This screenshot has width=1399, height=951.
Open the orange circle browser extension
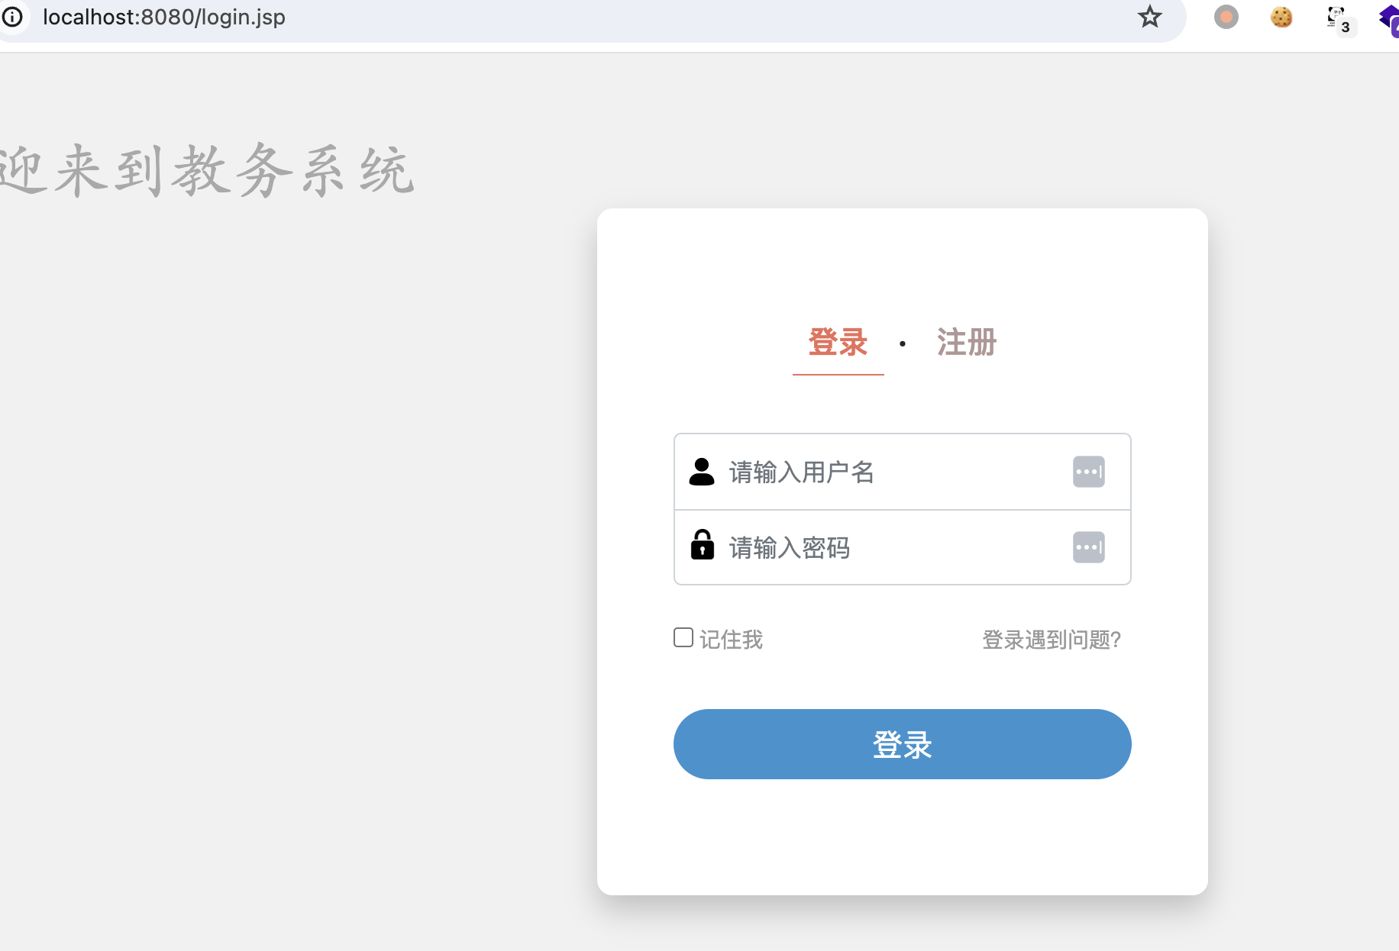(1226, 17)
